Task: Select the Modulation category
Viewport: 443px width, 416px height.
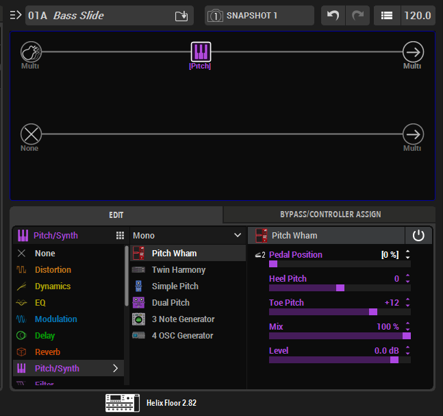Action: pyautogui.click(x=68, y=319)
